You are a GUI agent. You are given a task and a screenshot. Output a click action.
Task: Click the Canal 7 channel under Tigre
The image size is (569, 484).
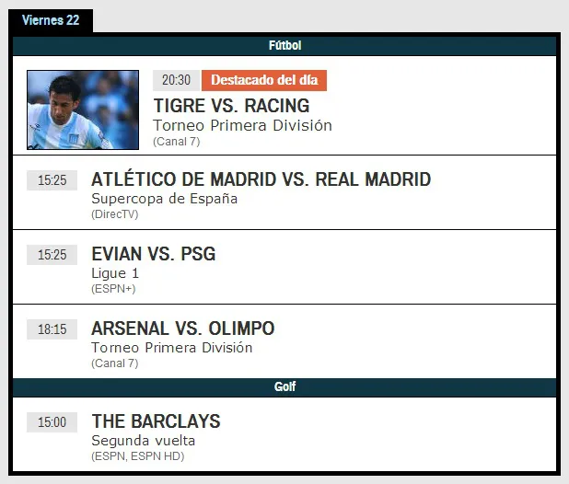tap(176, 142)
